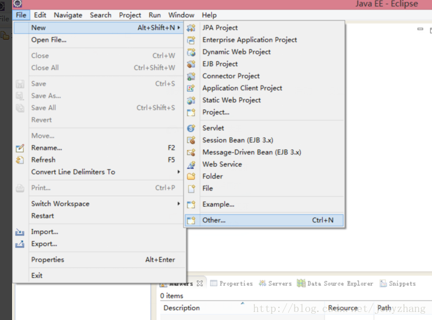Click the Message-Driven Bean icon
The width and height of the screenshot is (432, 320).
coord(191,152)
